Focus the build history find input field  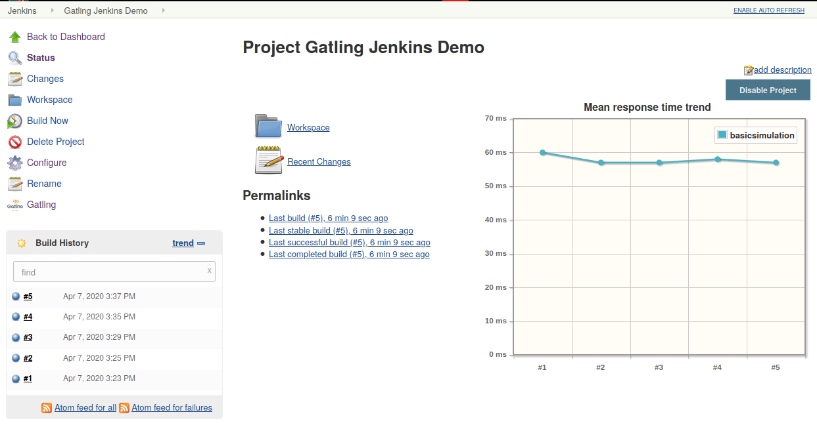(x=114, y=272)
